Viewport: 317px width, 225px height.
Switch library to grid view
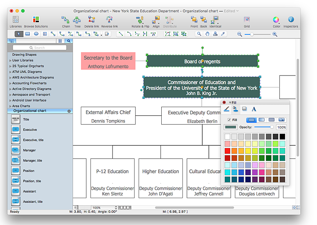point(60,41)
